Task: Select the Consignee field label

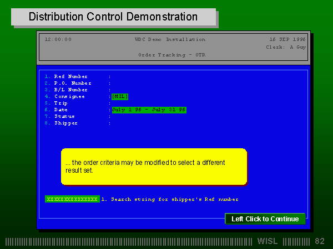Action: (69, 96)
